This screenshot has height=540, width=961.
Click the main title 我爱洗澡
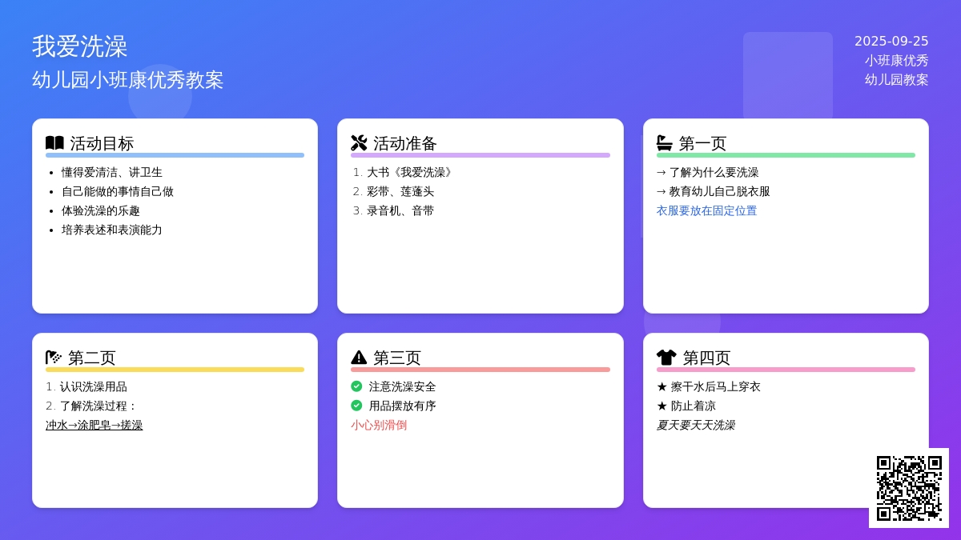80,46
